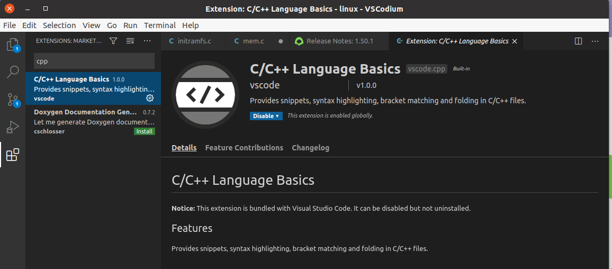Open the Edit menu

[29, 25]
